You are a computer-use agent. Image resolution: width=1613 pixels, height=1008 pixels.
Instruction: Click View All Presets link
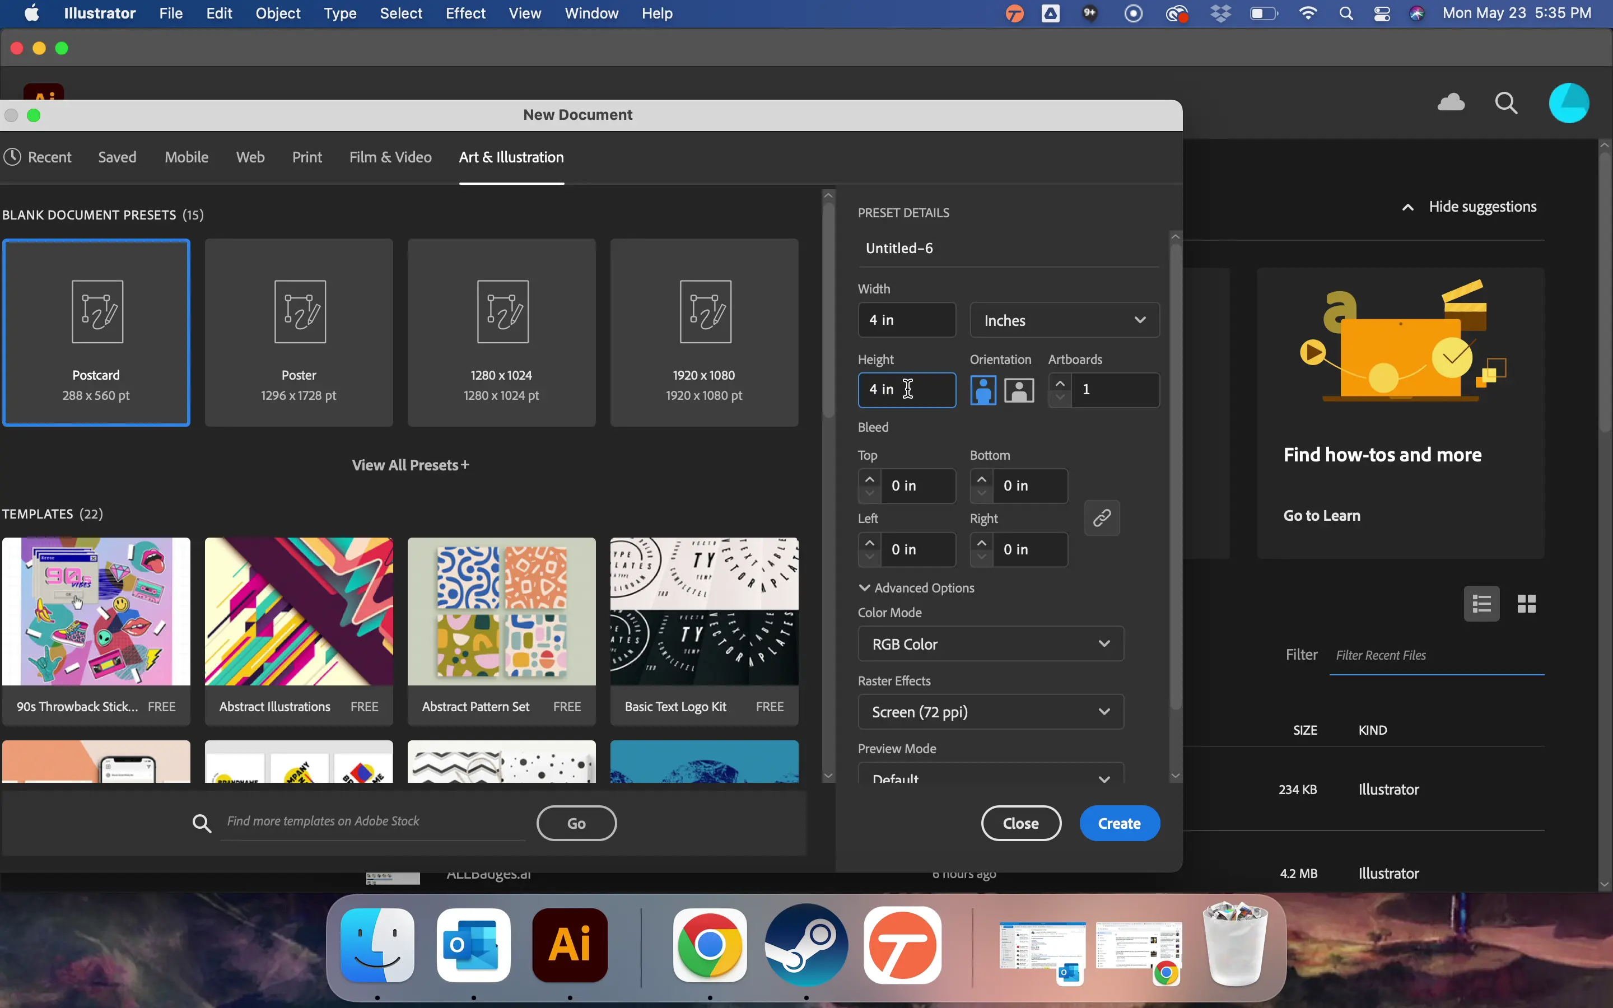[x=411, y=465]
